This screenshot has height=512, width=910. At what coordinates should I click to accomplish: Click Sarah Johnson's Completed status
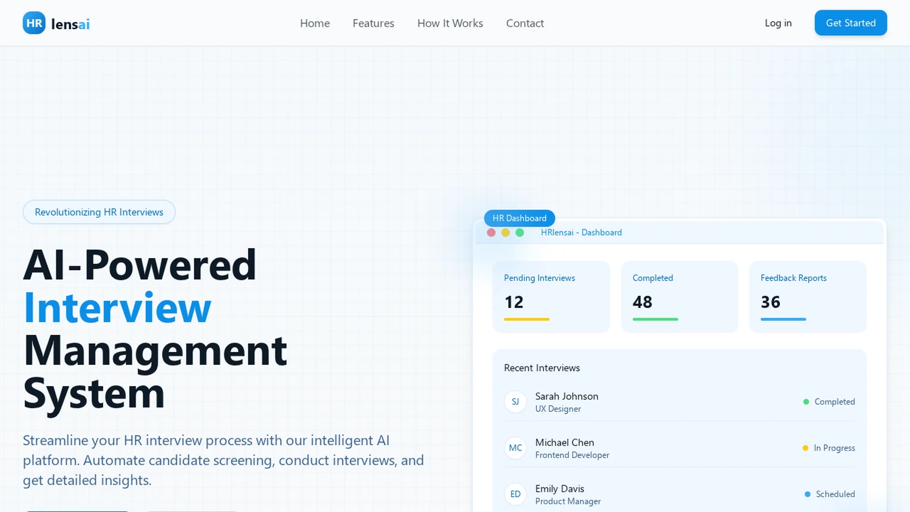point(835,402)
